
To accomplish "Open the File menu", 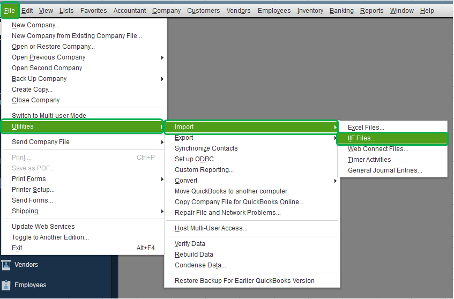I will tap(10, 11).
